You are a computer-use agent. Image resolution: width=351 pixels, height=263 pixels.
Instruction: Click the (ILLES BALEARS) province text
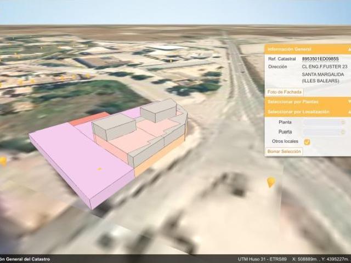320,81
